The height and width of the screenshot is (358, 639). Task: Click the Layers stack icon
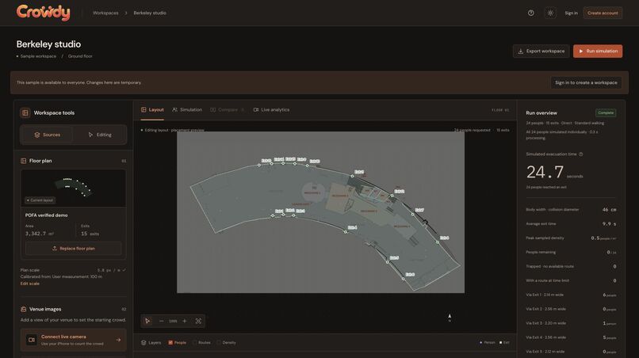[143, 342]
